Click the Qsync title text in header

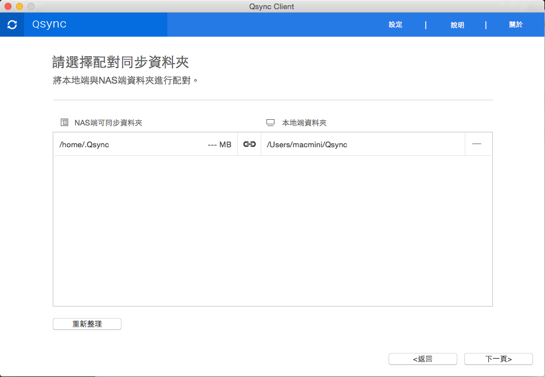click(49, 24)
